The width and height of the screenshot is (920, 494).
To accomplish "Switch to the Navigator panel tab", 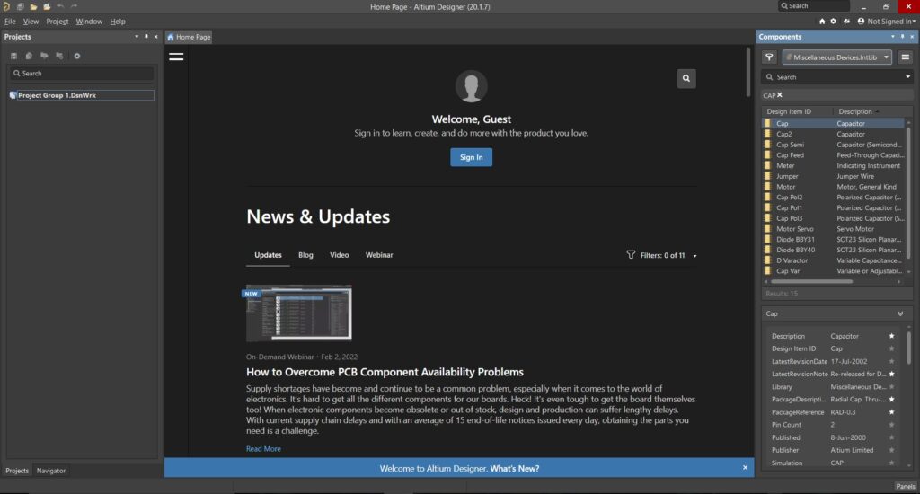I will click(51, 471).
